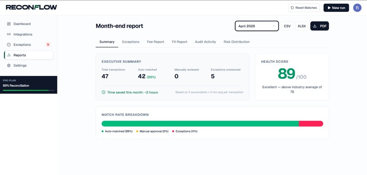Click the chevron in the month selector
Image resolution: width=367 pixels, height=175 pixels.
point(274,26)
